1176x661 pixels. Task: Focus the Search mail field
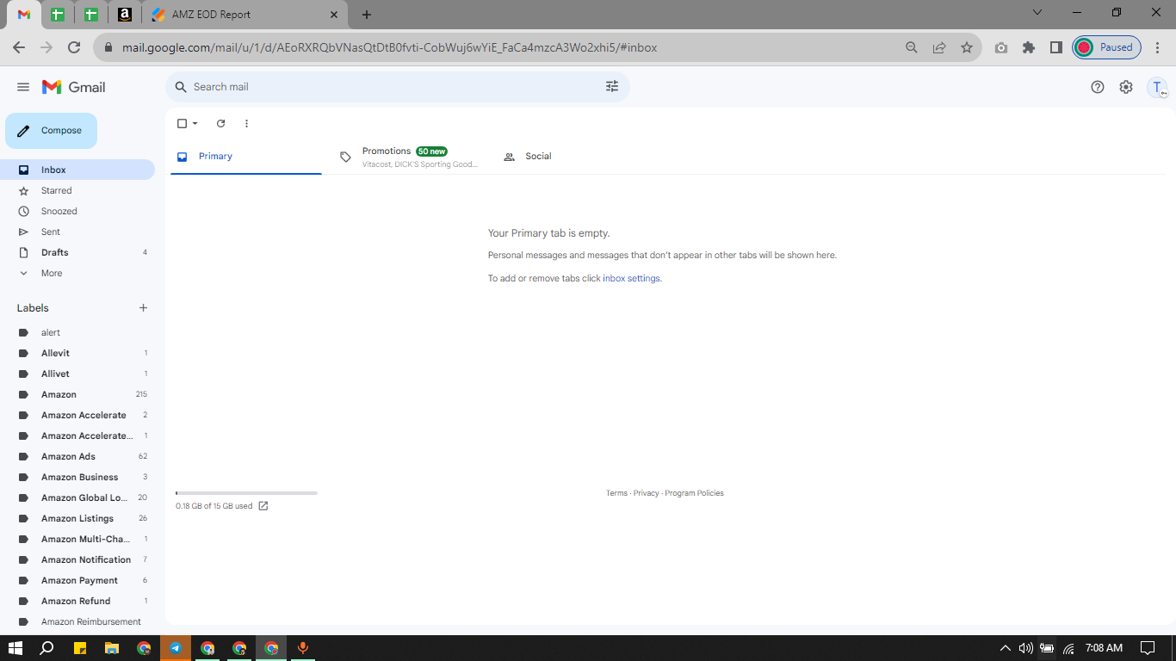pyautogui.click(x=397, y=87)
